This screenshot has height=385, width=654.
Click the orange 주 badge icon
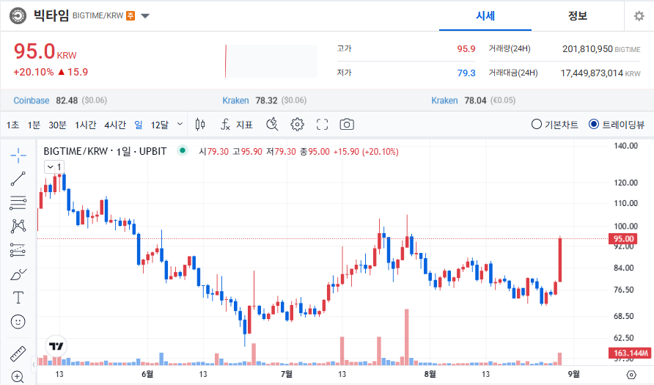click(x=131, y=16)
